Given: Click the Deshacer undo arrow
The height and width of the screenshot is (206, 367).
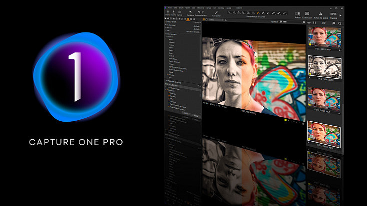Looking at the screenshot, I should (x=199, y=12).
